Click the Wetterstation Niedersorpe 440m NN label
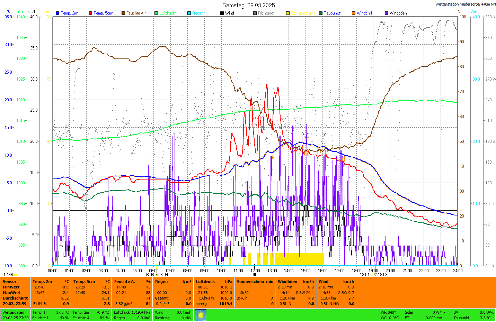The height and width of the screenshot is (322, 496). (465, 4)
